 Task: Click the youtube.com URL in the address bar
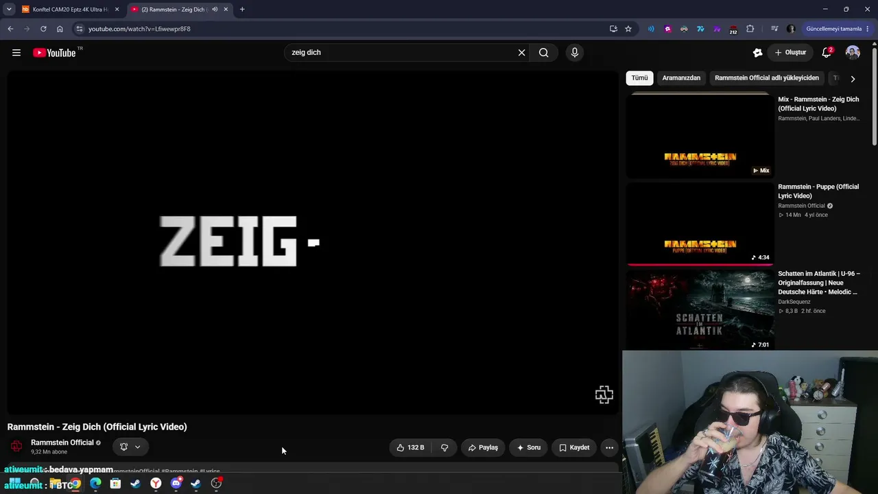pyautogui.click(x=139, y=29)
